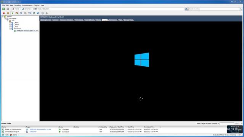244x137 pixels.
Task: Click the CD/DVD connect toolbar icon
Action: coord(42,13)
